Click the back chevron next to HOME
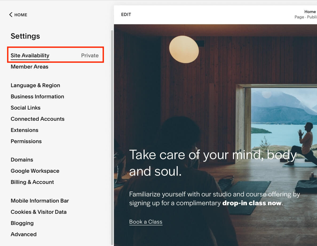This screenshot has height=246, width=317. [11, 15]
